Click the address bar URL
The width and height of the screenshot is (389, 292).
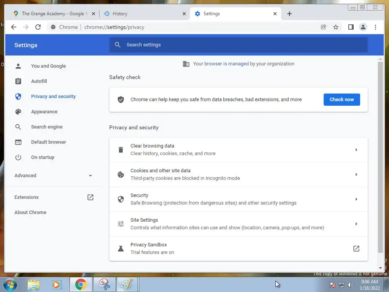pyautogui.click(x=114, y=27)
